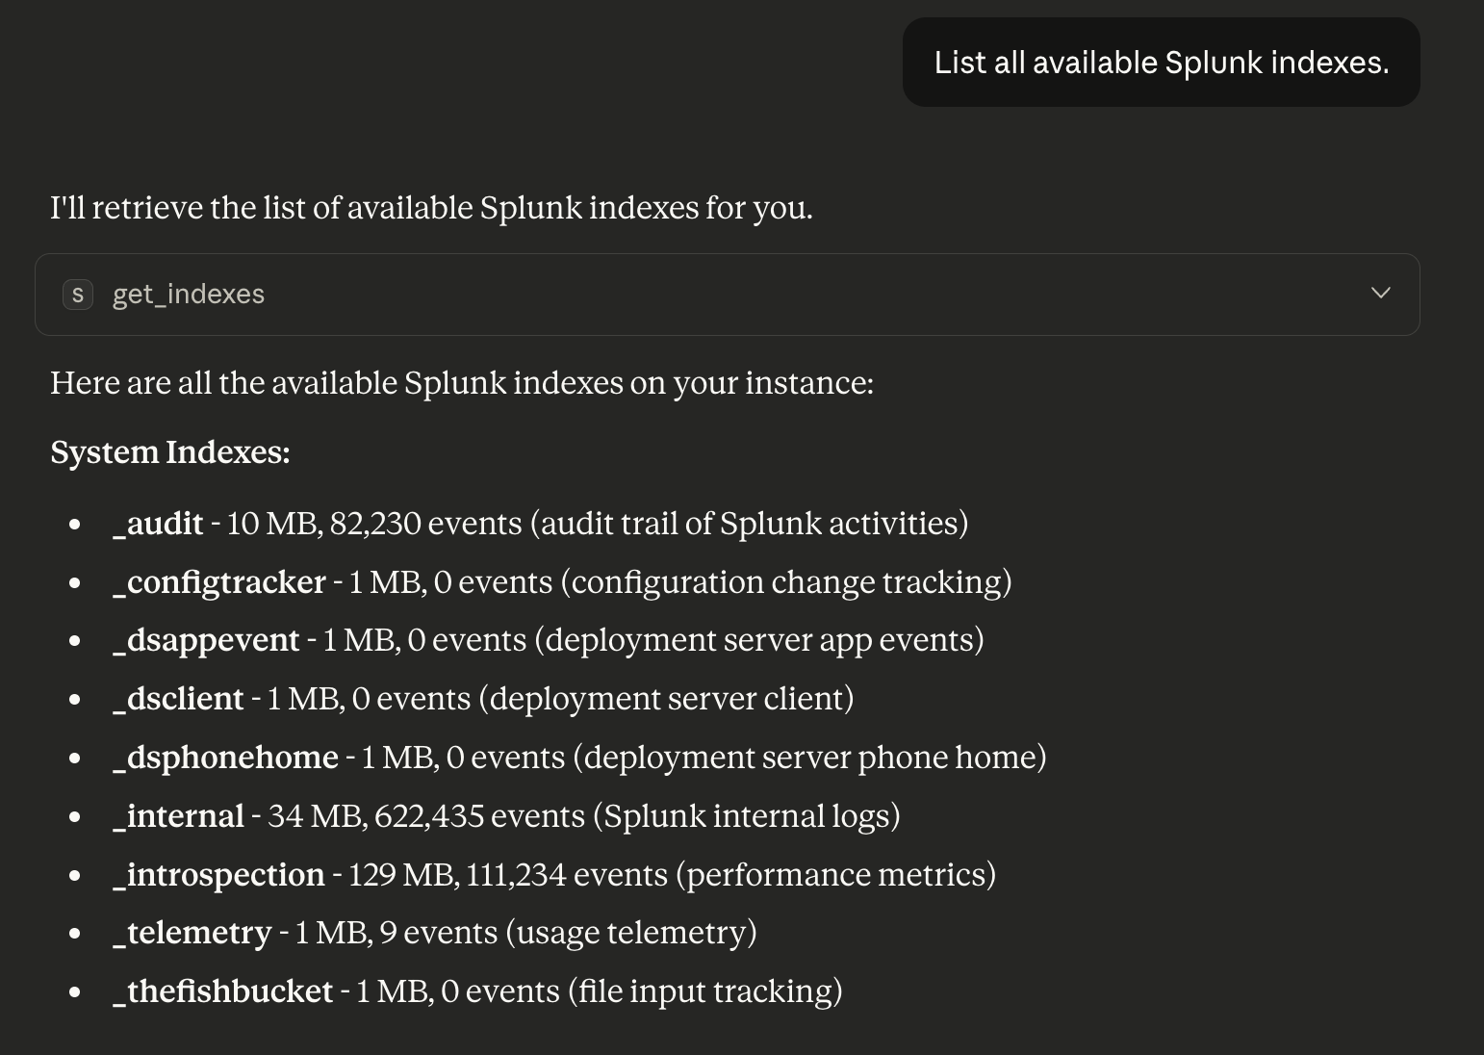Click the get_indexes tool name label
Image resolution: width=1484 pixels, height=1055 pixels.
point(189,295)
